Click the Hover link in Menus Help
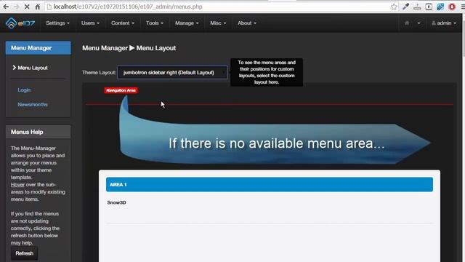 coord(17,184)
